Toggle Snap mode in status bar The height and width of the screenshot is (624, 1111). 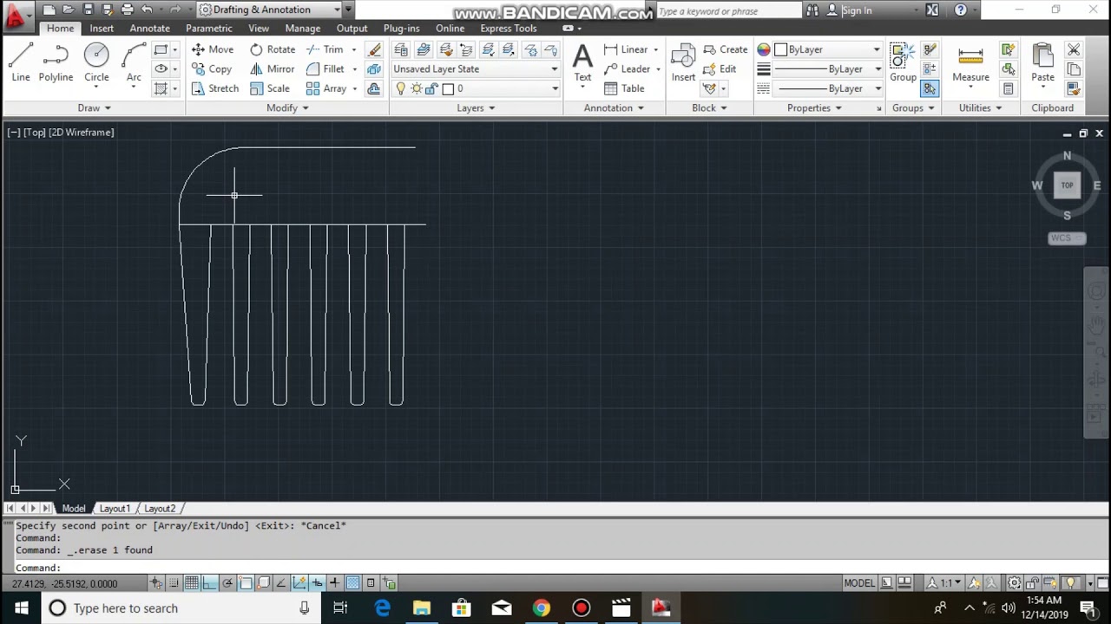pos(174,583)
